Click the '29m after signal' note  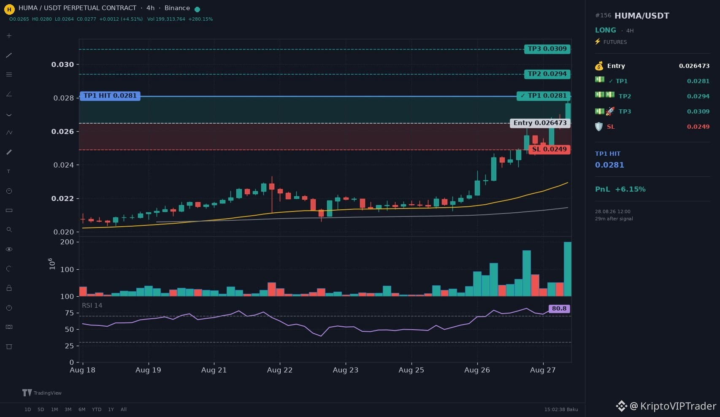coord(614,219)
